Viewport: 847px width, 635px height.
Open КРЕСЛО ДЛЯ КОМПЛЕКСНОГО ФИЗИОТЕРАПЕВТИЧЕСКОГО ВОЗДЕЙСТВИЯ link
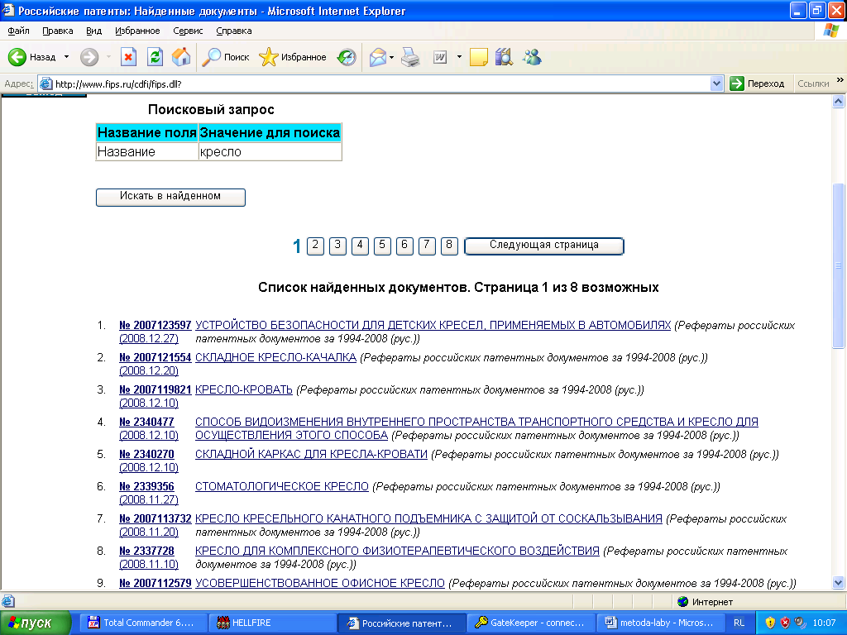[x=397, y=551]
